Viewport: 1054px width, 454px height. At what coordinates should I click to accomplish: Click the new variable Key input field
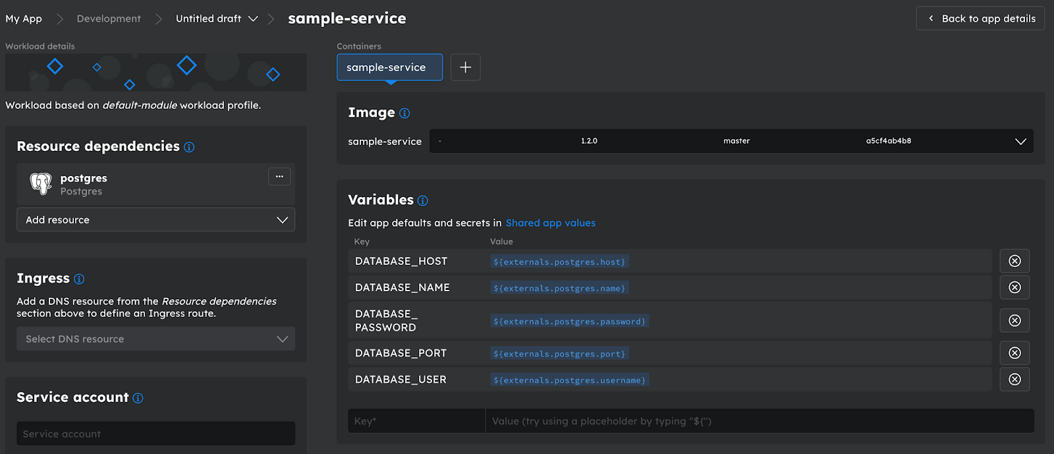(x=416, y=421)
